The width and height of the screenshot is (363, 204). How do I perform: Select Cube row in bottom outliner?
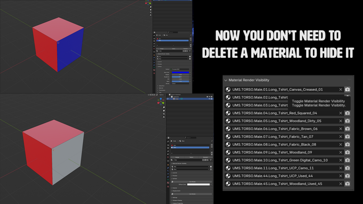coord(190,99)
